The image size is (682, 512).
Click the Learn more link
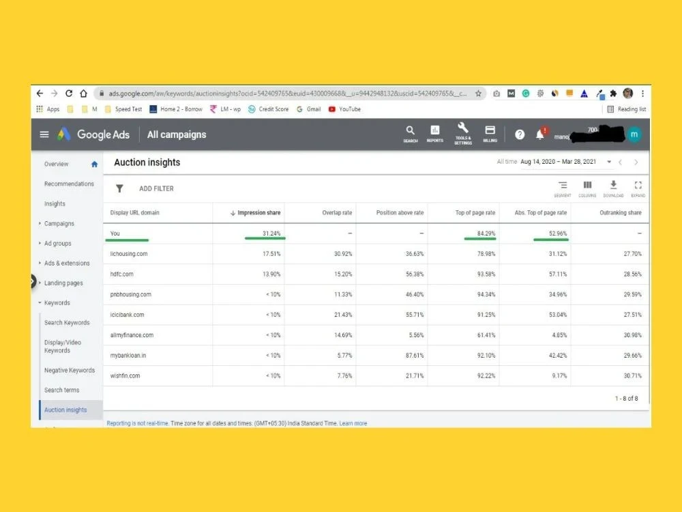click(x=353, y=423)
